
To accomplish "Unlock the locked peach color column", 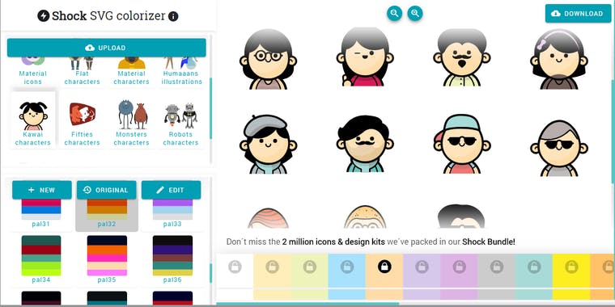I will pos(384,267).
